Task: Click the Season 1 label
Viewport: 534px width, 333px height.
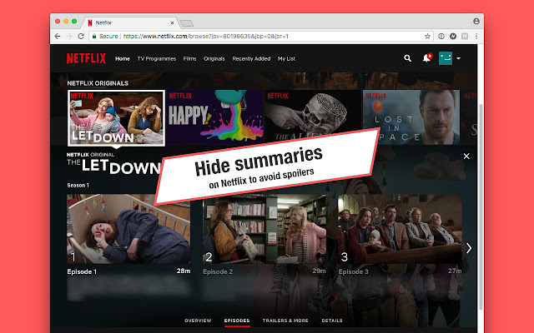Action: click(78, 185)
